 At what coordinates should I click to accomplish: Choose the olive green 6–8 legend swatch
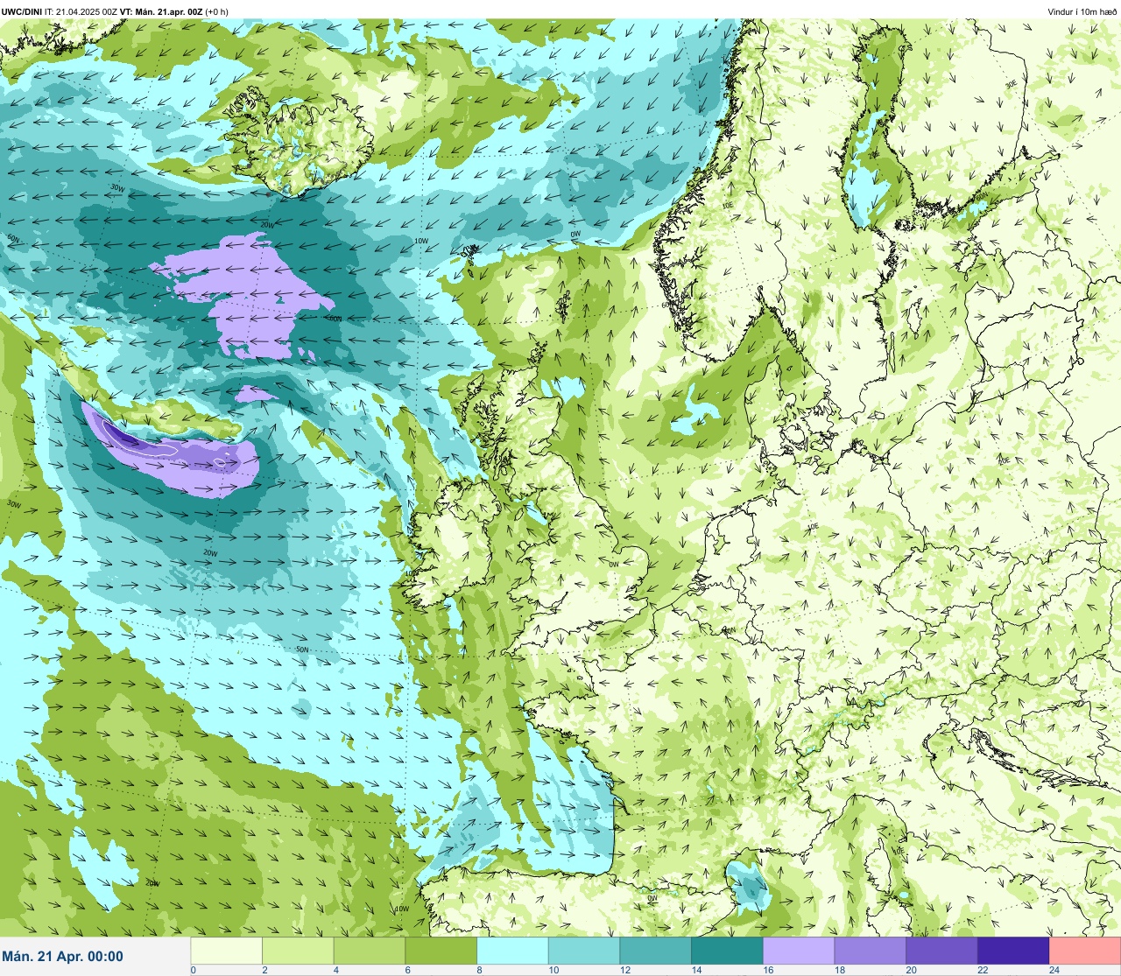pos(441,951)
